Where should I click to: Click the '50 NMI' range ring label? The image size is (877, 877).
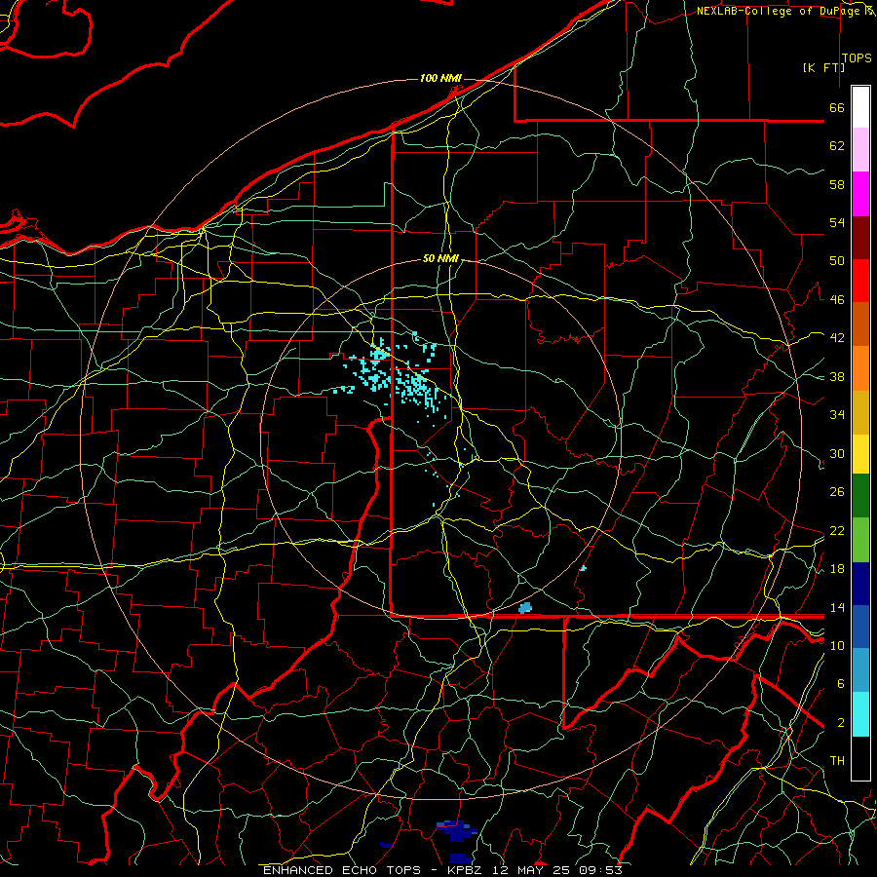[440, 258]
